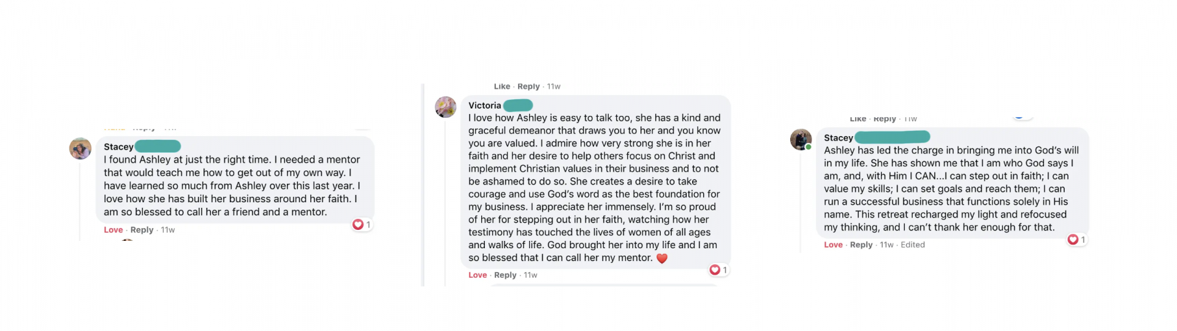Click Stacey's name on the "led the charge" comment
Image resolution: width=1177 pixels, height=331 pixels.
pos(838,138)
